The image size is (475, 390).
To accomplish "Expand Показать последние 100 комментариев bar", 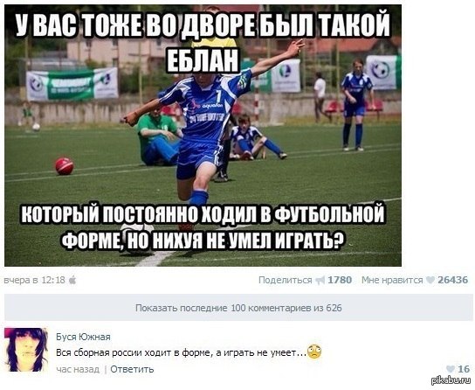I will [238, 308].
